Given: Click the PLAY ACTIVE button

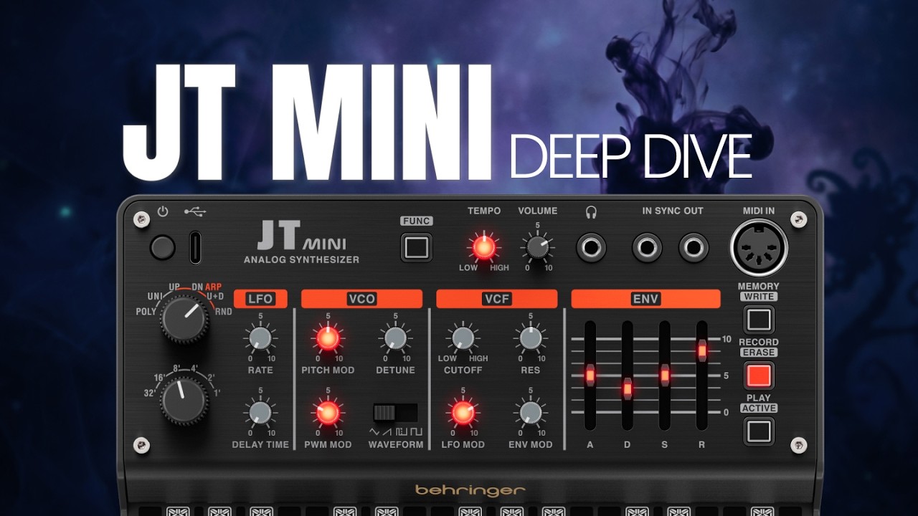Looking at the screenshot, I should 759,431.
